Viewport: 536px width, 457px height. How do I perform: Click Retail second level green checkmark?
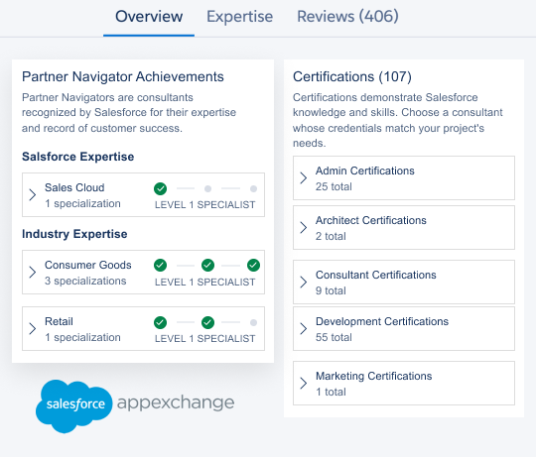[207, 322]
